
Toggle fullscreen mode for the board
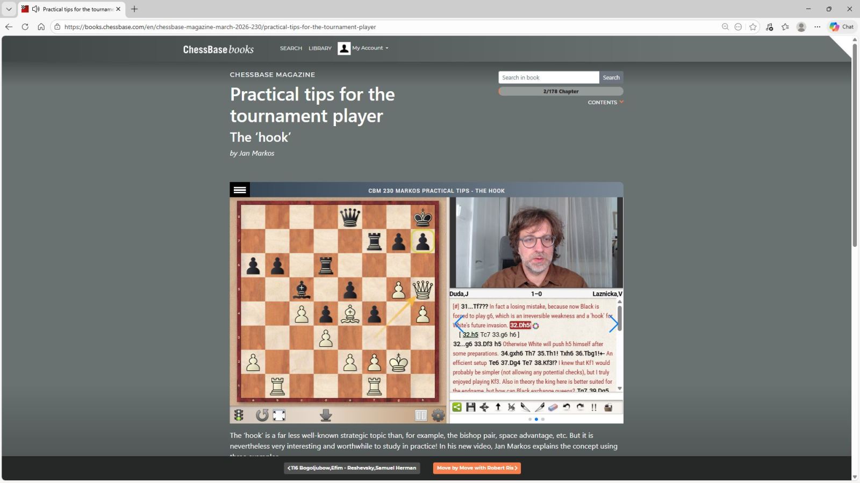point(279,415)
